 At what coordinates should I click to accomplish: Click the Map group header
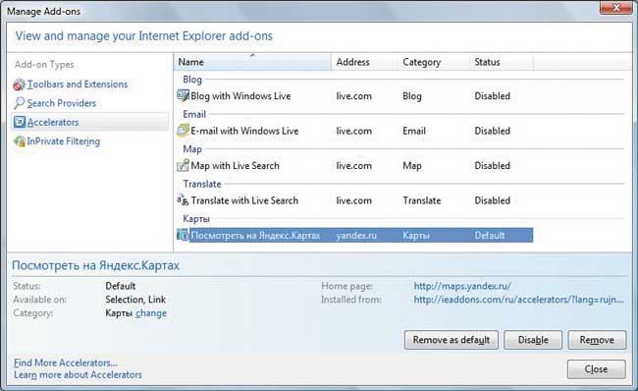[192, 148]
